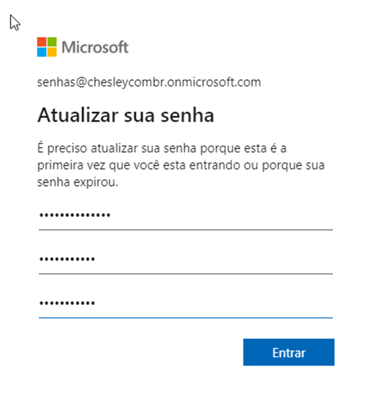Click the green square of the Microsoft logo

51,42
